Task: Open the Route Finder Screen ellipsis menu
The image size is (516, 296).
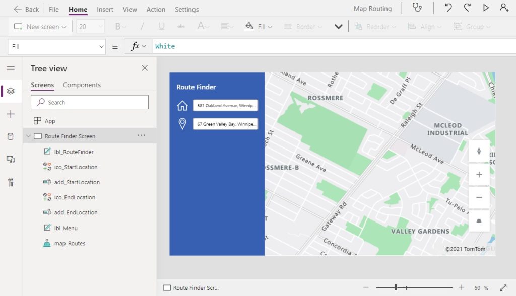Action: 142,135
